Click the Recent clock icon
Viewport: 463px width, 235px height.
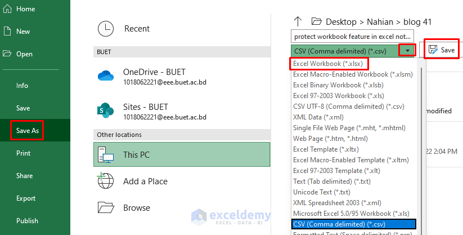106,29
